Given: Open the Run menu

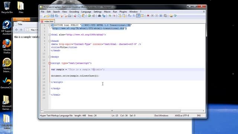Looking at the screenshot, I should pyautogui.click(x=115, y=12).
